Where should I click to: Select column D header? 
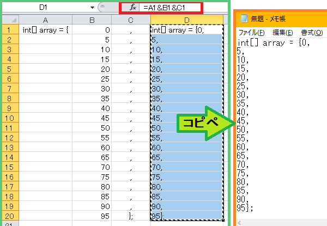pyautogui.click(x=186, y=20)
